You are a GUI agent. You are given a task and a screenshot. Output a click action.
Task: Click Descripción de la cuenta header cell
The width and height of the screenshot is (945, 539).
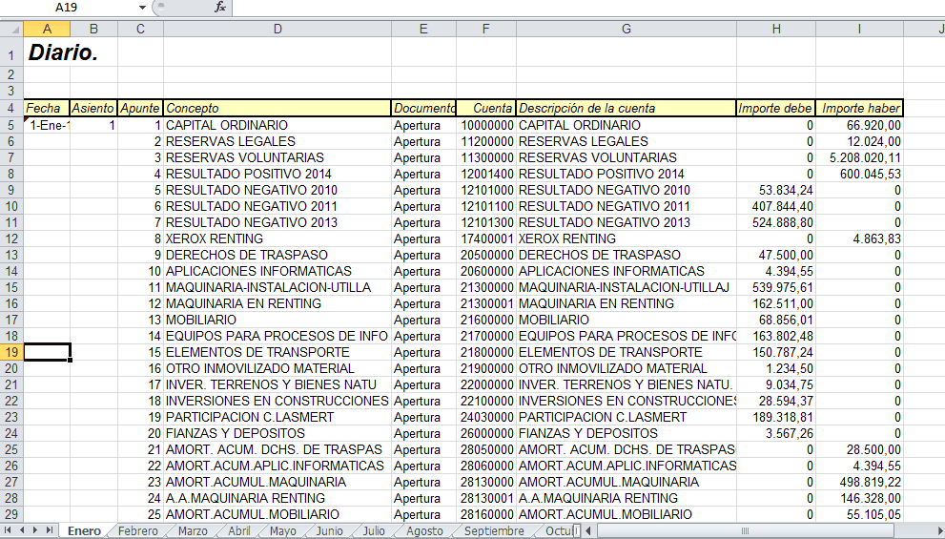click(627, 109)
